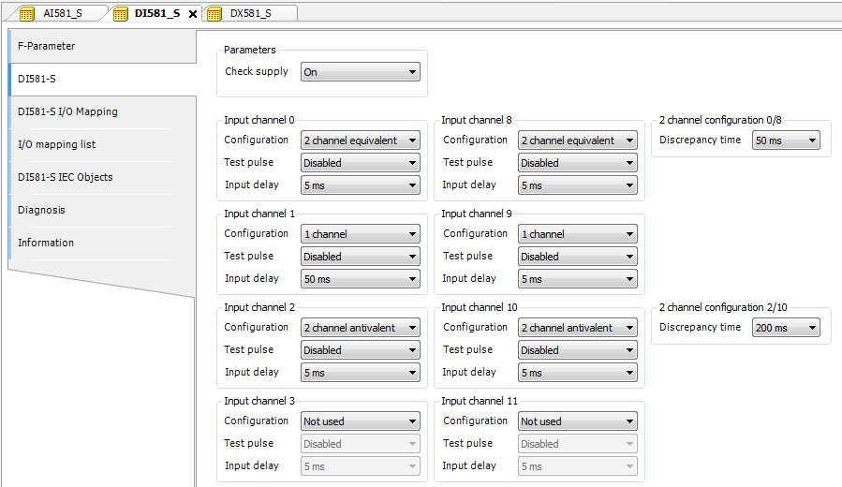The width and height of the screenshot is (842, 487).
Task: Click the DX581_S tab icon
Action: point(214,13)
